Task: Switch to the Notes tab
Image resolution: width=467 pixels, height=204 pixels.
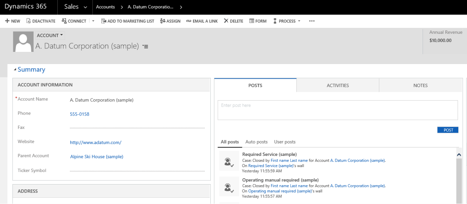Action: 421,85
